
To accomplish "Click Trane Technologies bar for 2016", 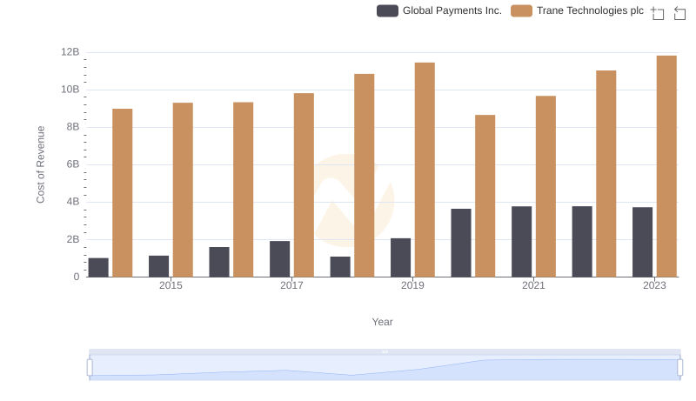I will pos(244,190).
